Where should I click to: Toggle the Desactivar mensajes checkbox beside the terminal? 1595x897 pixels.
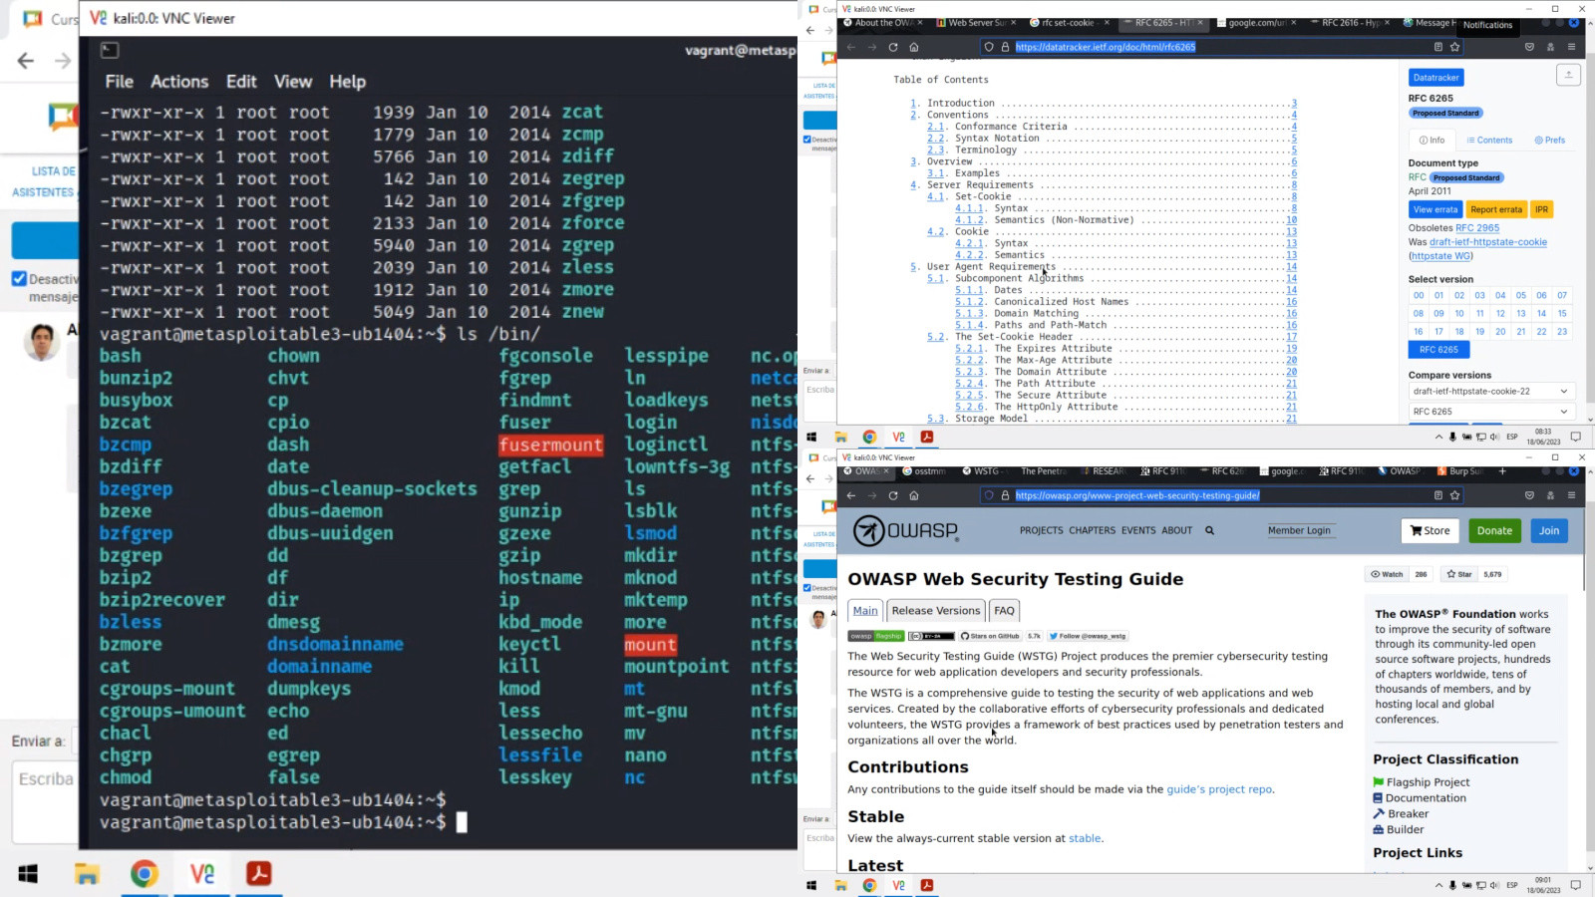(x=19, y=279)
